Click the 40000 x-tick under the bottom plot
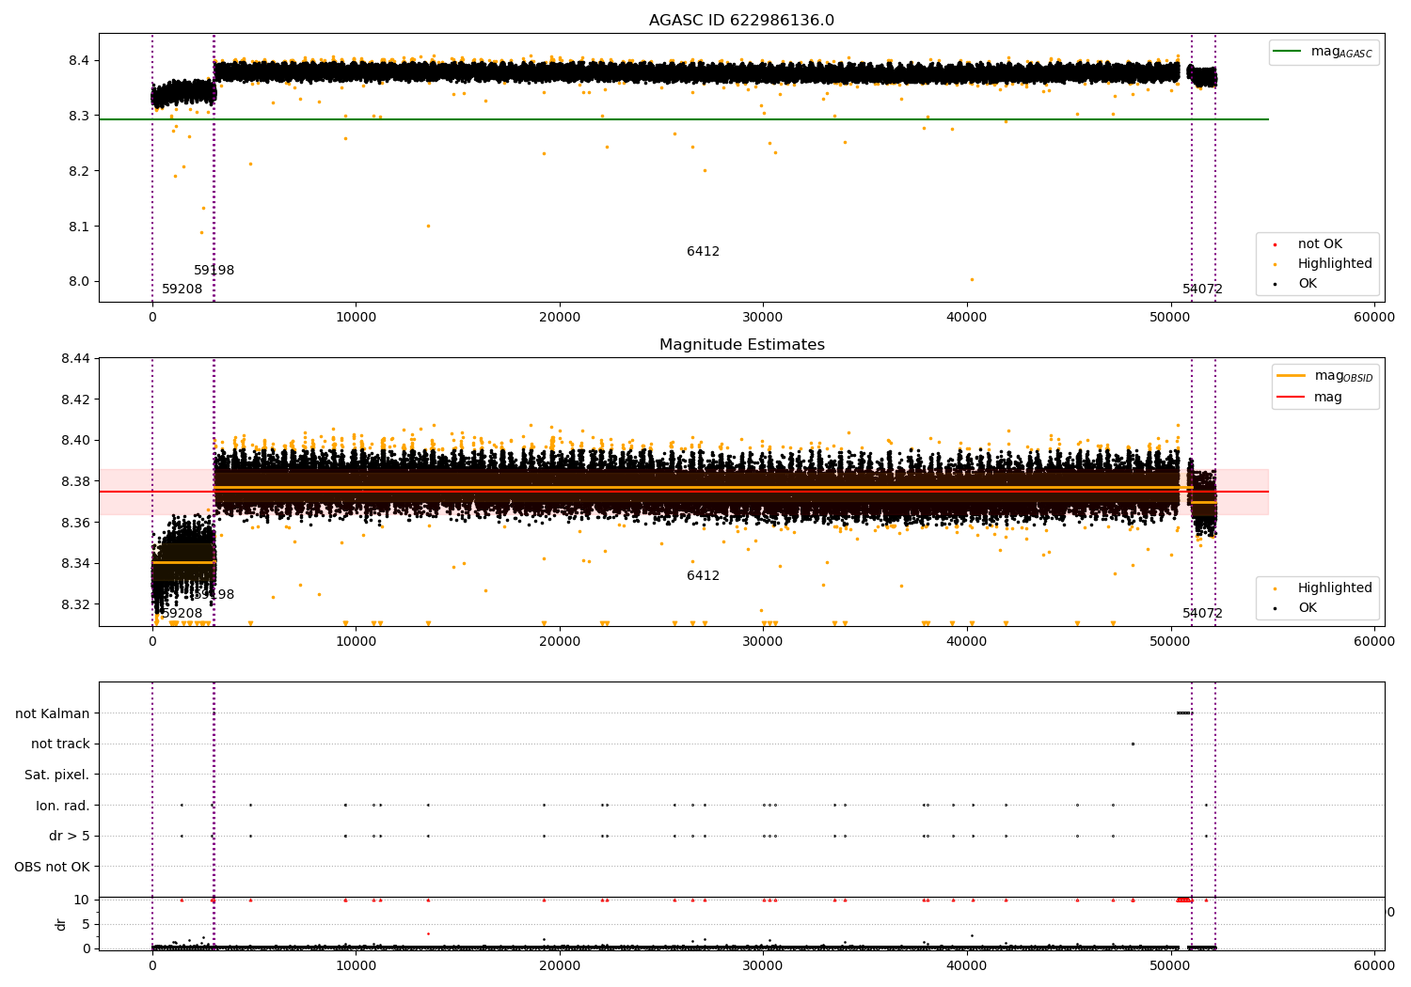The height and width of the screenshot is (987, 1411). click(967, 966)
